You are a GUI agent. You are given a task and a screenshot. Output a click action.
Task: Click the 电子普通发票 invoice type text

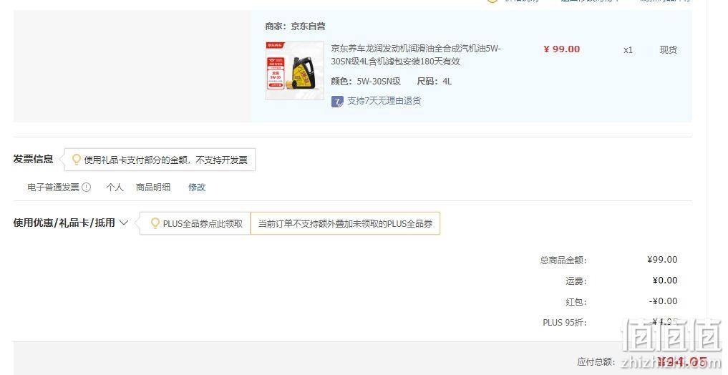54,187
